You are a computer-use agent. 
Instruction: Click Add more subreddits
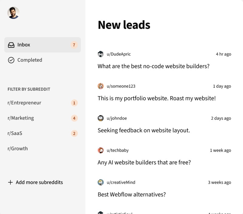pyautogui.click(x=39, y=182)
